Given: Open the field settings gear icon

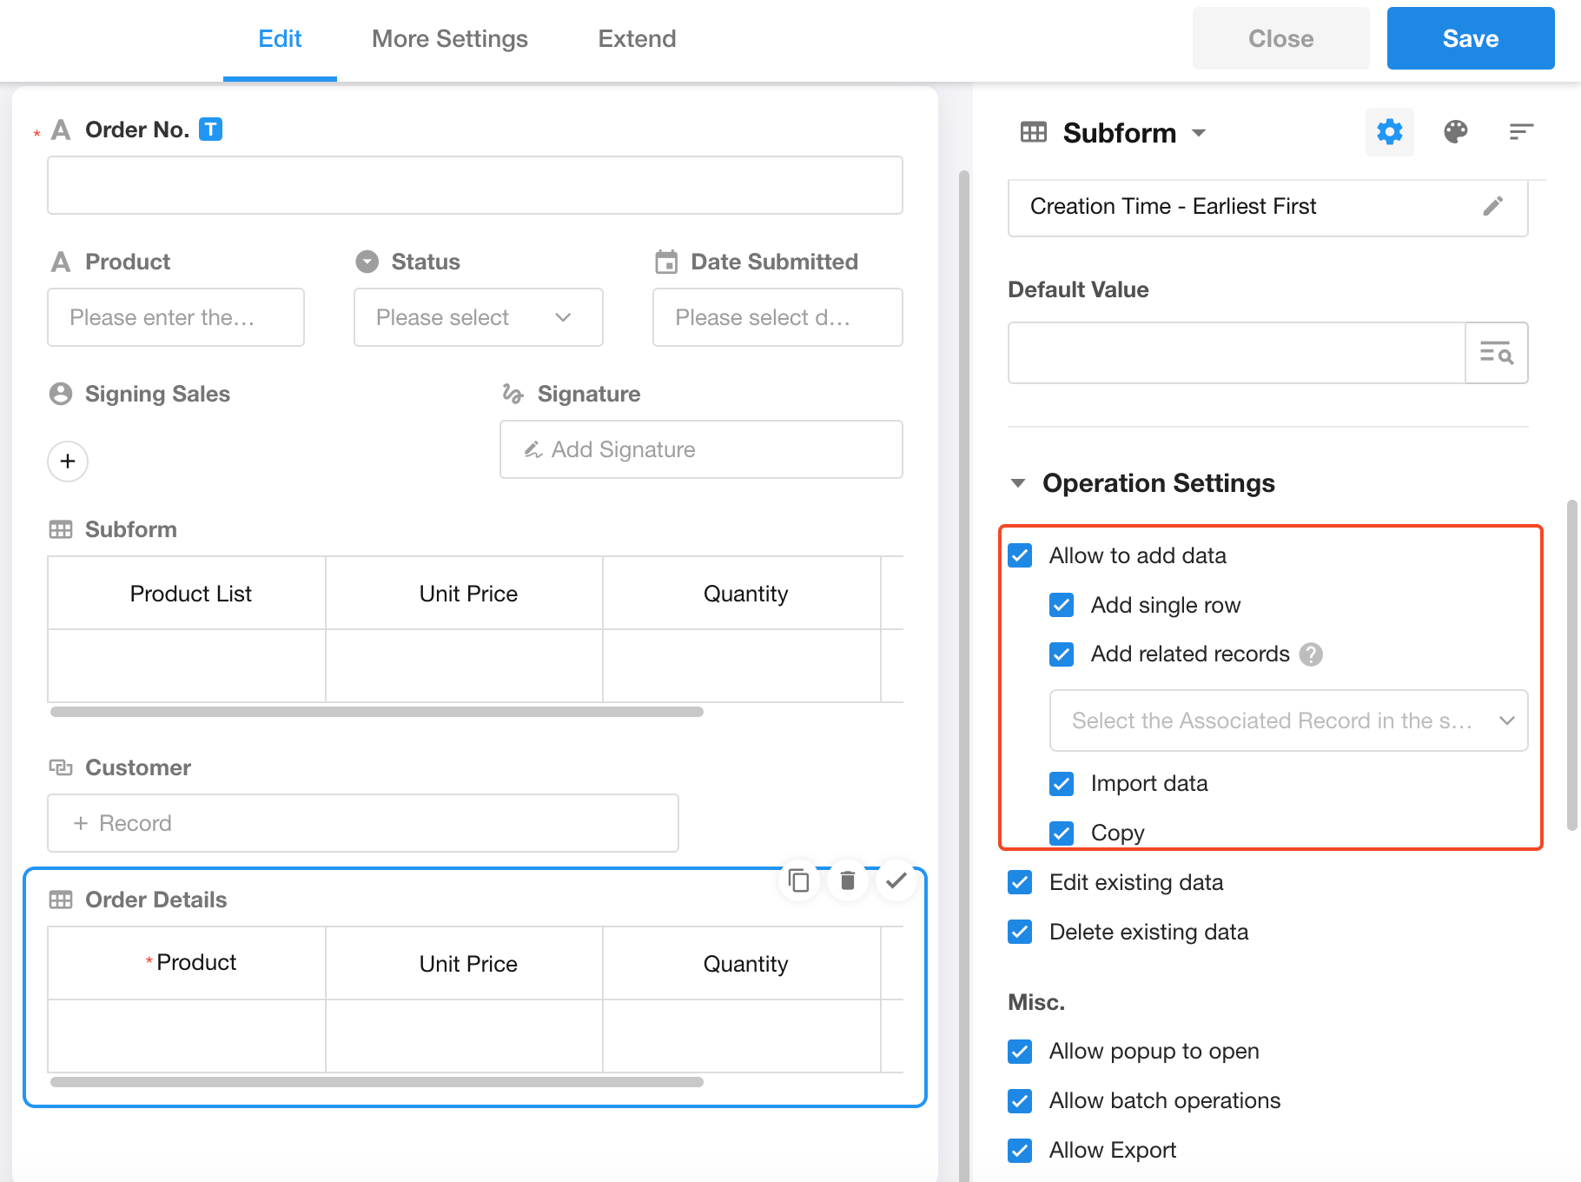Looking at the screenshot, I should pyautogui.click(x=1389, y=132).
